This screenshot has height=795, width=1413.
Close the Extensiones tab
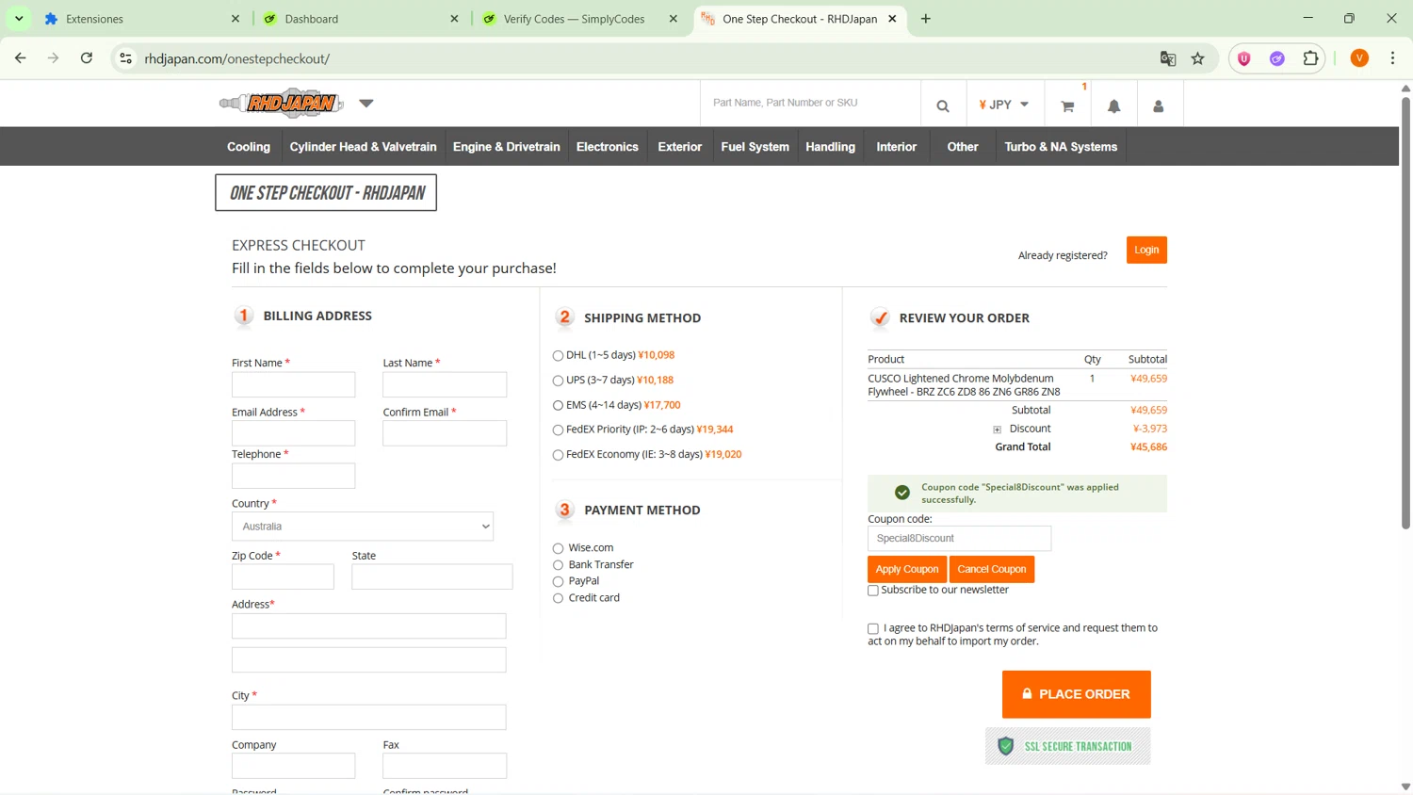click(235, 19)
